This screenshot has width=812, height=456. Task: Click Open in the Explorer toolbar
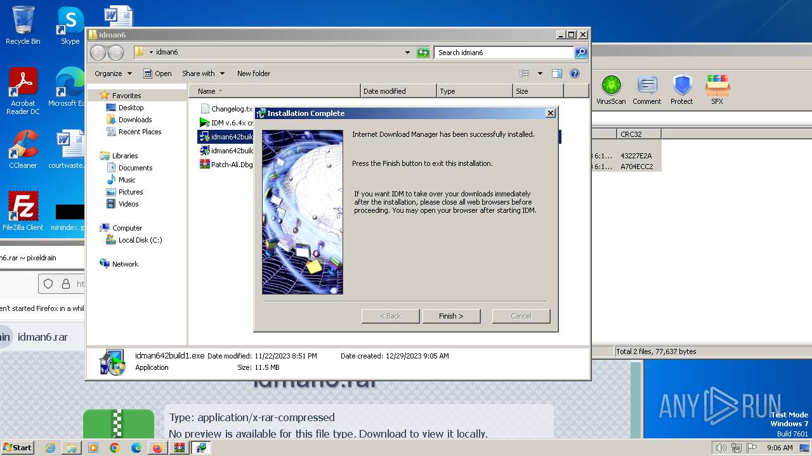tap(157, 73)
